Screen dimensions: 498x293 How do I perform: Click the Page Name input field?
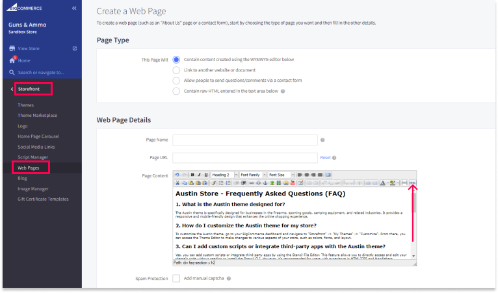[245, 140]
